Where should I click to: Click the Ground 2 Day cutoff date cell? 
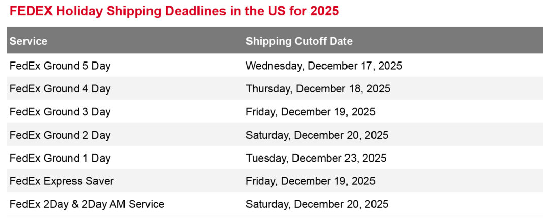coord(317,135)
